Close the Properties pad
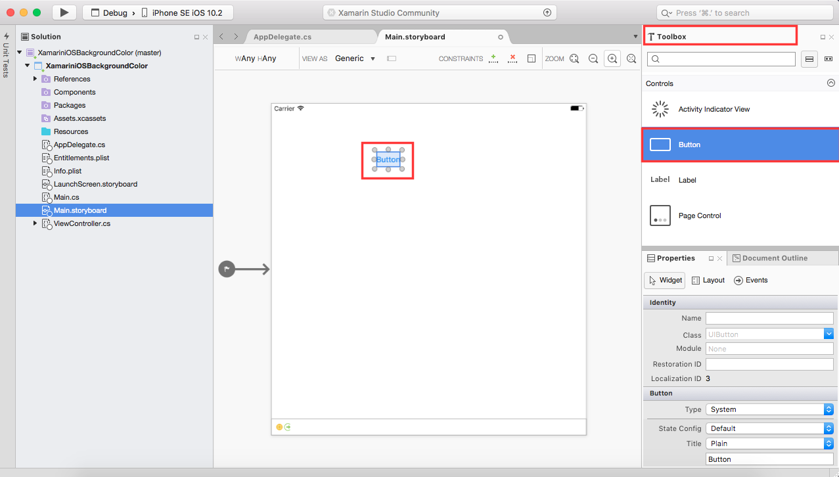 (719, 259)
